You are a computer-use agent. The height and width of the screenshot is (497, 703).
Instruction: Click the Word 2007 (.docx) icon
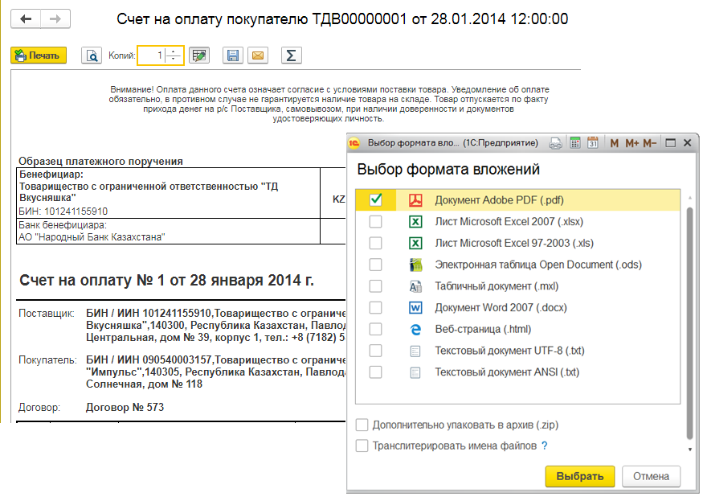pos(415,307)
